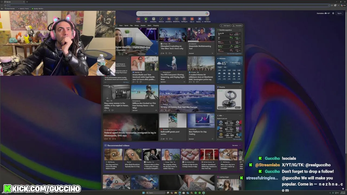The image size is (347, 195).
Task: Select the Watch feed tab
Action: coord(149,25)
